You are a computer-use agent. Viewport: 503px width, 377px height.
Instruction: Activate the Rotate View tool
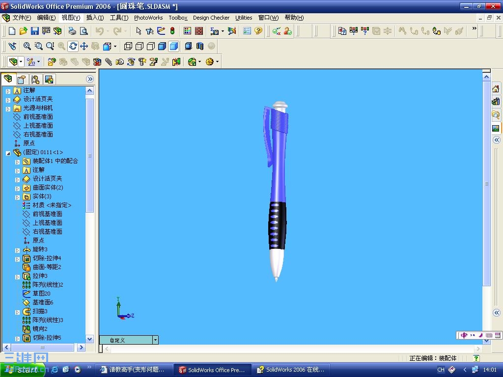point(73,46)
